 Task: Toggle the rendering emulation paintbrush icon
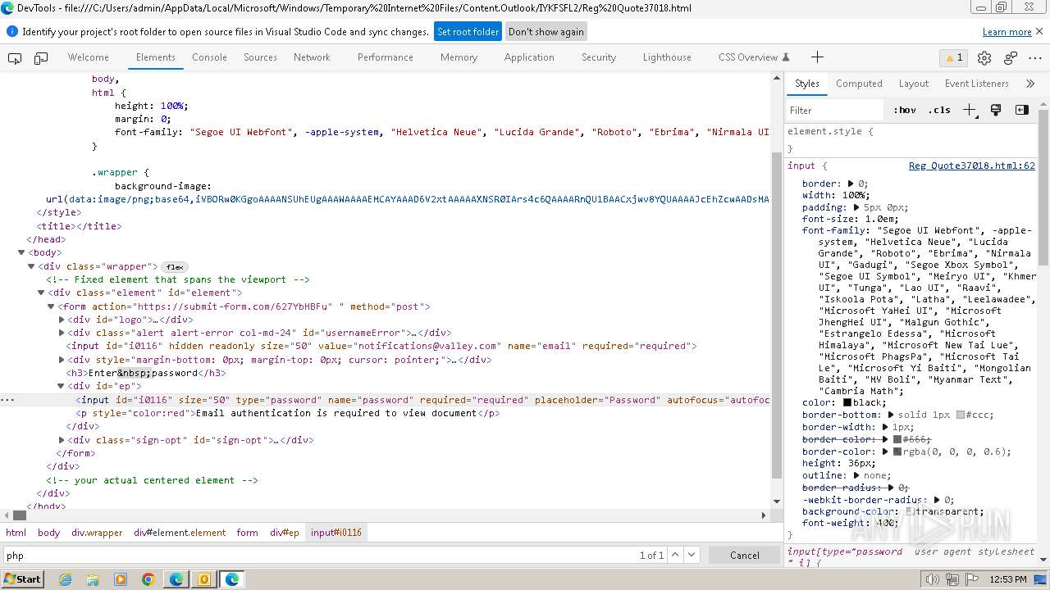(996, 110)
